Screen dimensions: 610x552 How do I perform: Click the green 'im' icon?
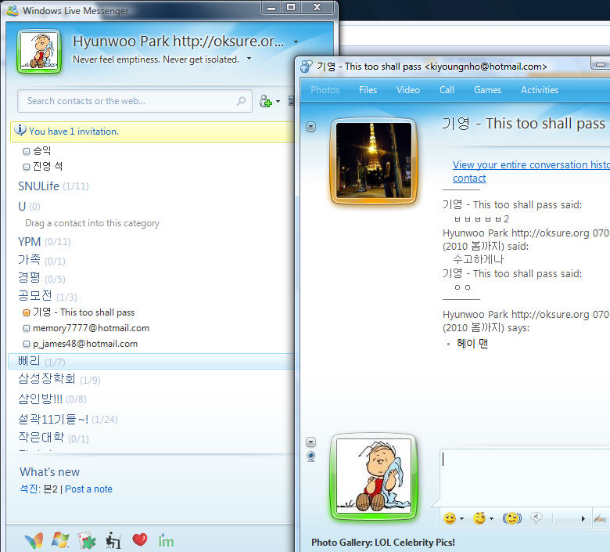click(166, 539)
